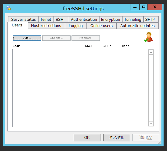167x151 pixels.
Task: Minimize the freeSSHd settings window
Action: click(x=135, y=7)
